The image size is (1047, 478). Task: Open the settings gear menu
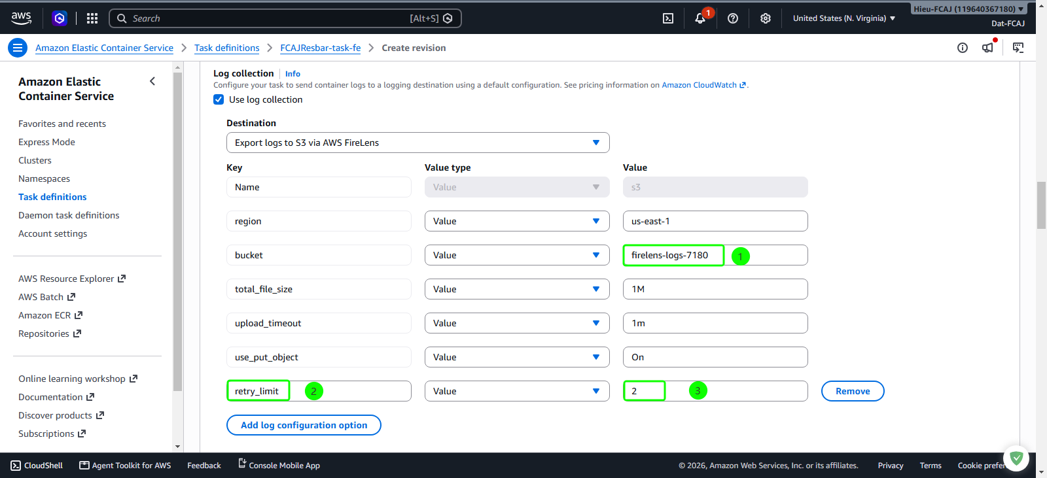pos(766,18)
